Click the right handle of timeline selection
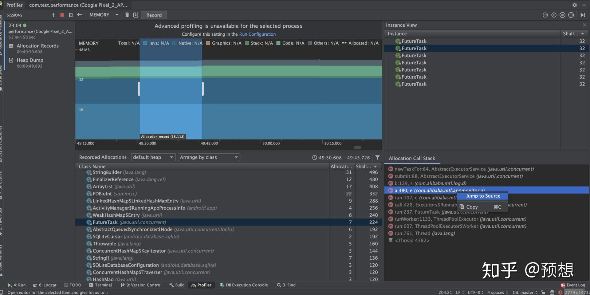The width and height of the screenshot is (590, 295). click(203, 89)
